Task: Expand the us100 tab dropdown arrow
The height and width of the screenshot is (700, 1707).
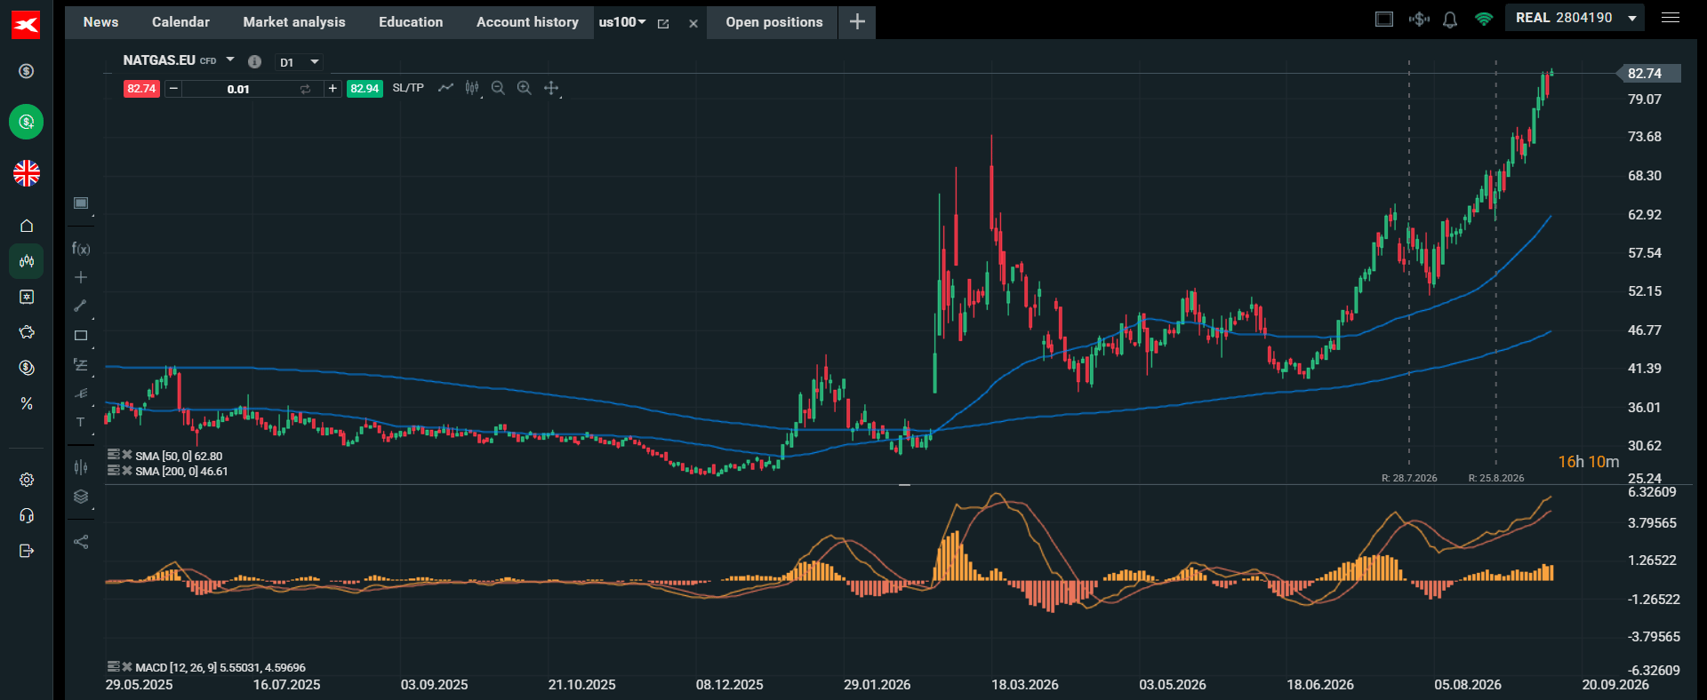Action: pyautogui.click(x=642, y=22)
